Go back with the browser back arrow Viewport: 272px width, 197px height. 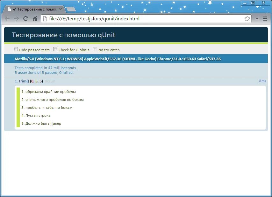coord(7,19)
